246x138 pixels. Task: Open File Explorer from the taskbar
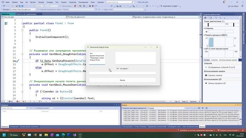point(46,135)
